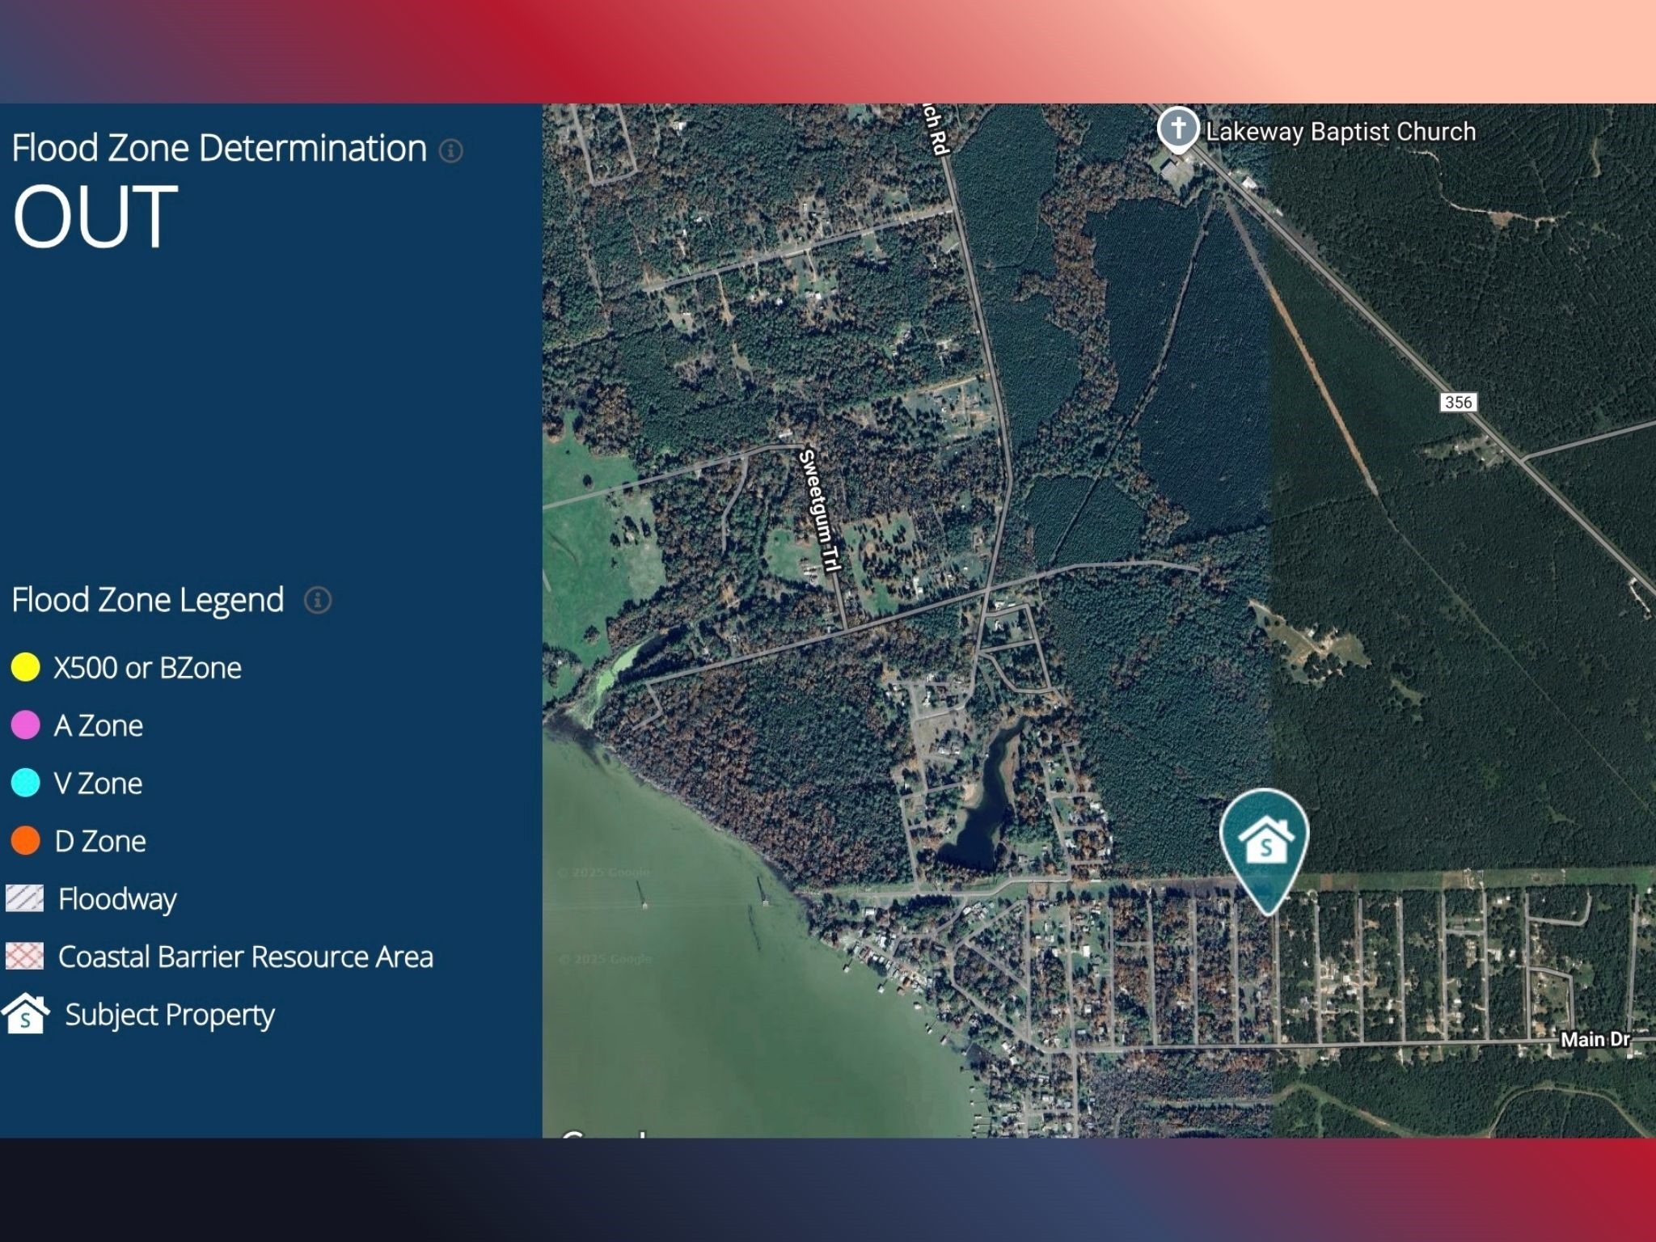This screenshot has width=1656, height=1242.
Task: Click the Coastal Barrier Resource Area label
Action: [x=245, y=957]
